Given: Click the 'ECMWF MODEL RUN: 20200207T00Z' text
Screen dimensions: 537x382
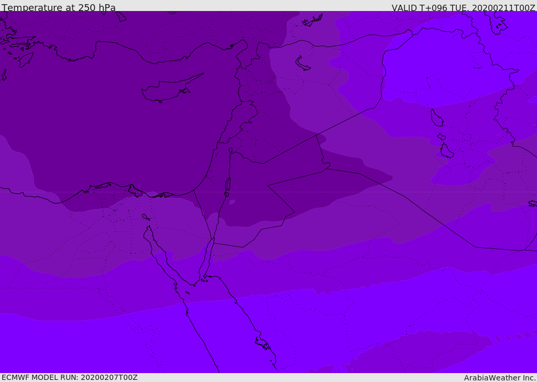Looking at the screenshot, I should tap(70, 377).
